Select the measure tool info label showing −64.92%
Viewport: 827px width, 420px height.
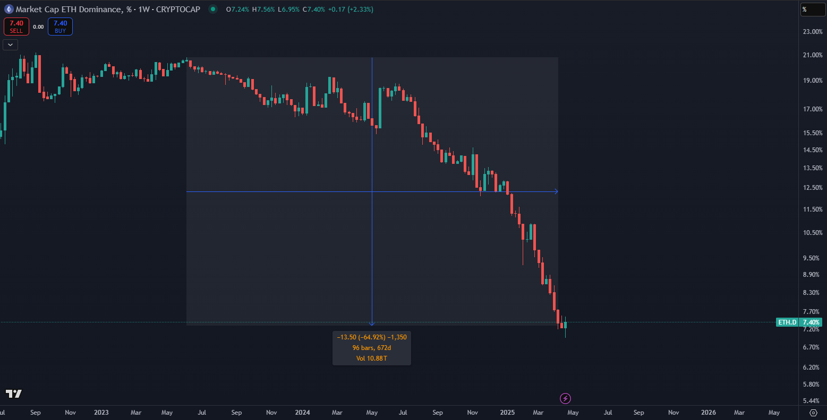[x=372, y=347]
